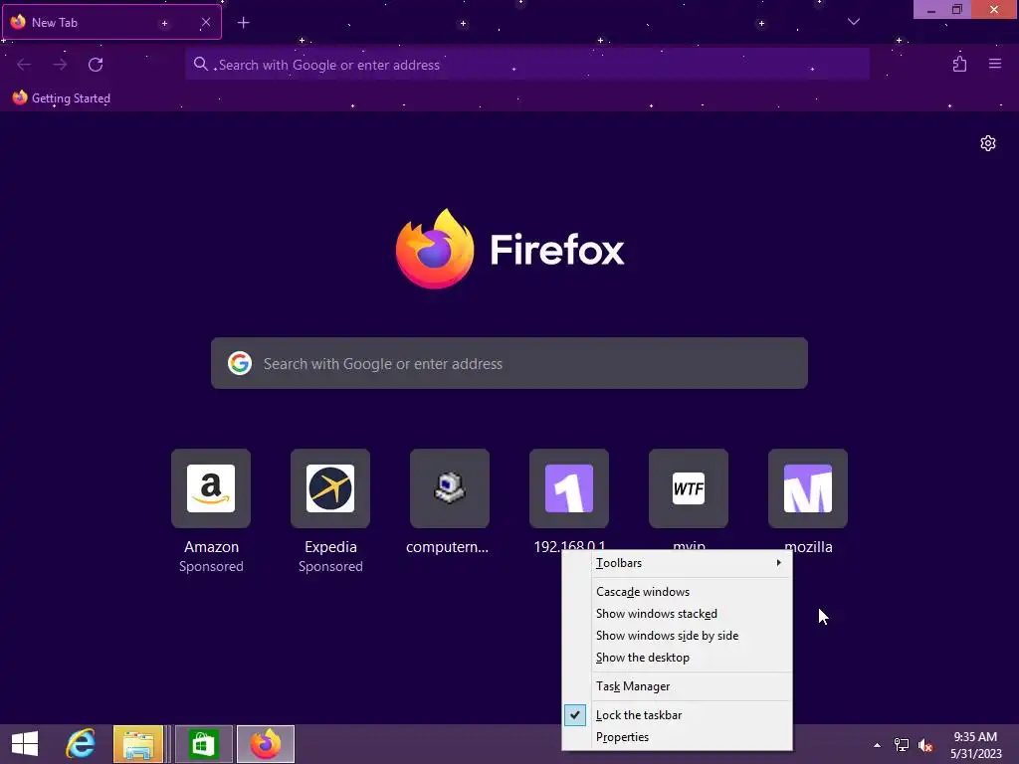Toggle Lock the taskbar checkmark
Image resolution: width=1019 pixels, height=764 pixels.
677,714
